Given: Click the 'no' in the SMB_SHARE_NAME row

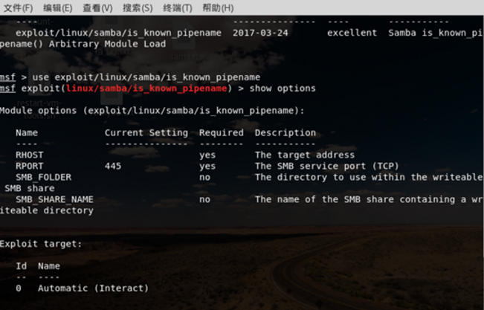Looking at the screenshot, I should (x=204, y=200).
